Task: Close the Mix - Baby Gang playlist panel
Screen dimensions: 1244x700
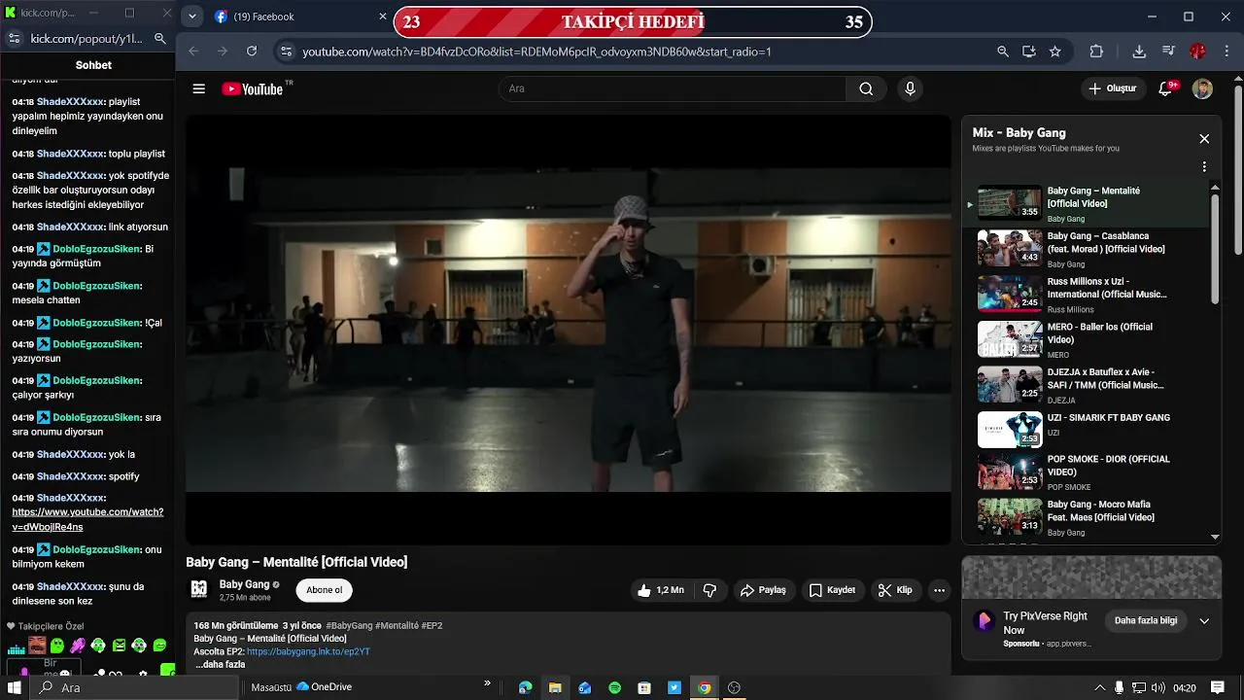Action: [1204, 139]
